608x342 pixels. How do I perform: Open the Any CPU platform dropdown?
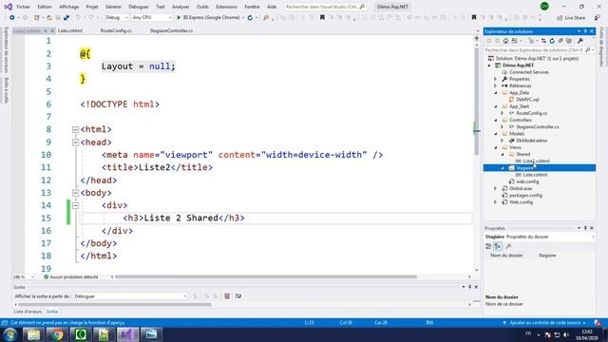(x=152, y=17)
